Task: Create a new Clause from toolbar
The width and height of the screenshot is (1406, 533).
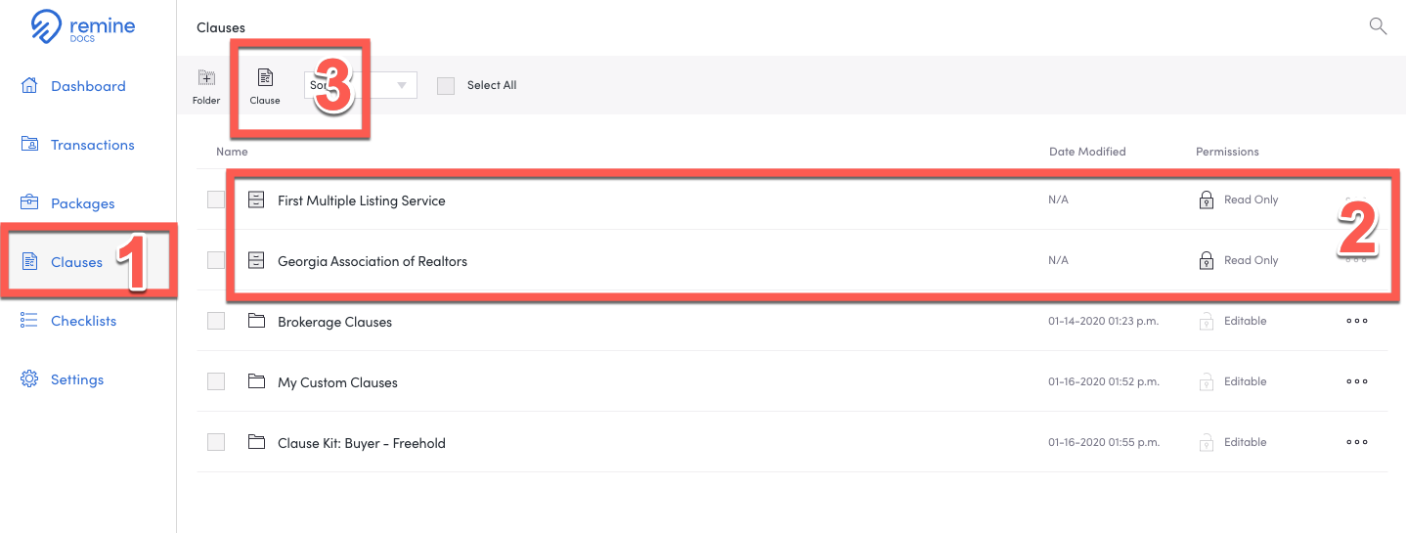Action: (x=265, y=86)
